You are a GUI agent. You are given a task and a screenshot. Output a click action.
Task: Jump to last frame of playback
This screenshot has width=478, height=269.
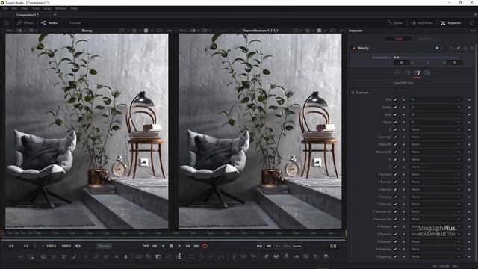[x=196, y=246]
